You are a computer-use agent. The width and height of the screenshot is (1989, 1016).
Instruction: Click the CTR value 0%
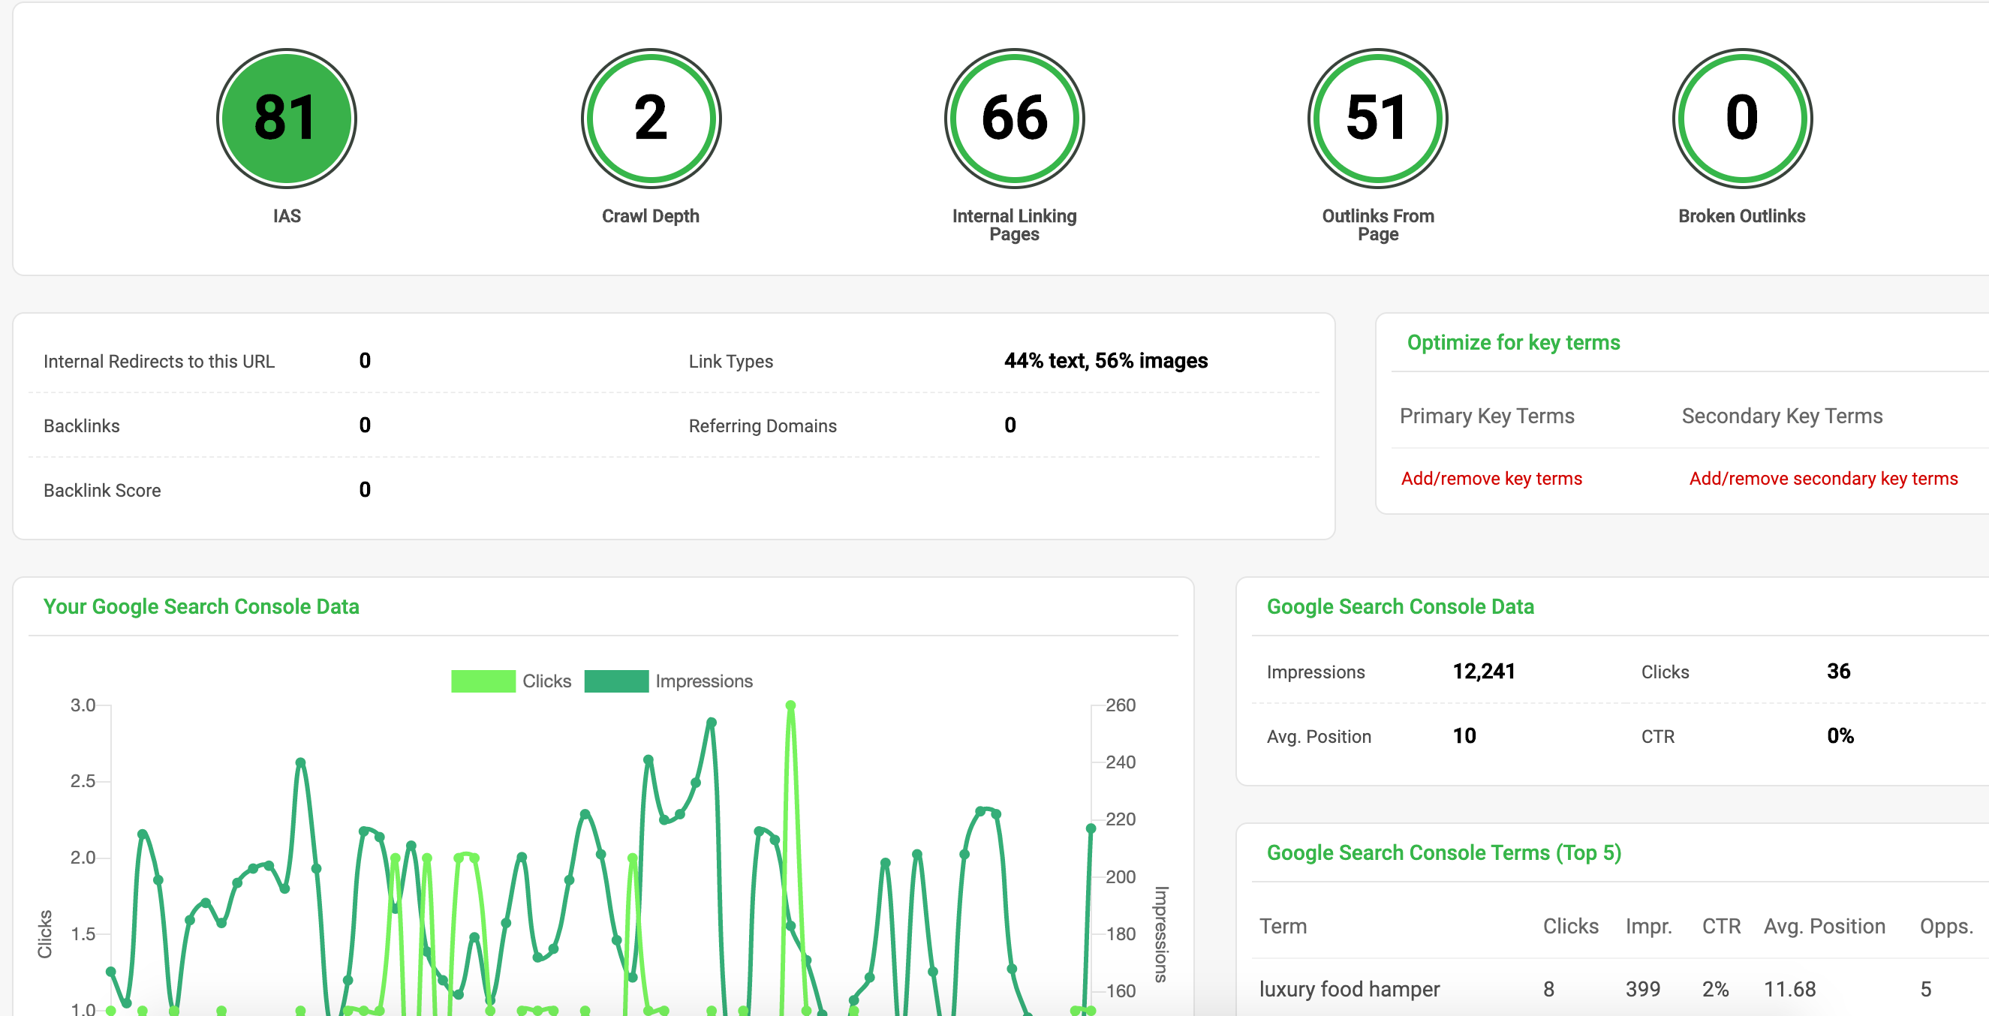[x=1840, y=736]
